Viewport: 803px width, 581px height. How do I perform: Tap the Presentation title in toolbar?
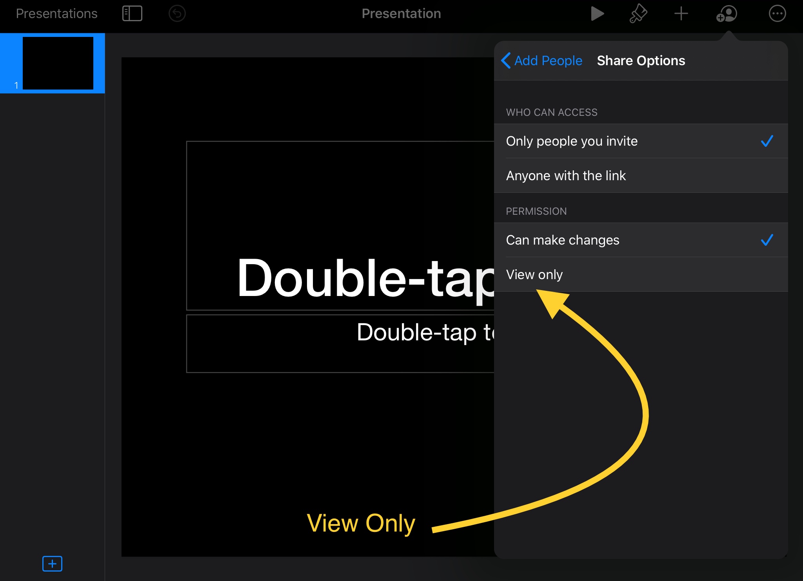click(x=401, y=14)
